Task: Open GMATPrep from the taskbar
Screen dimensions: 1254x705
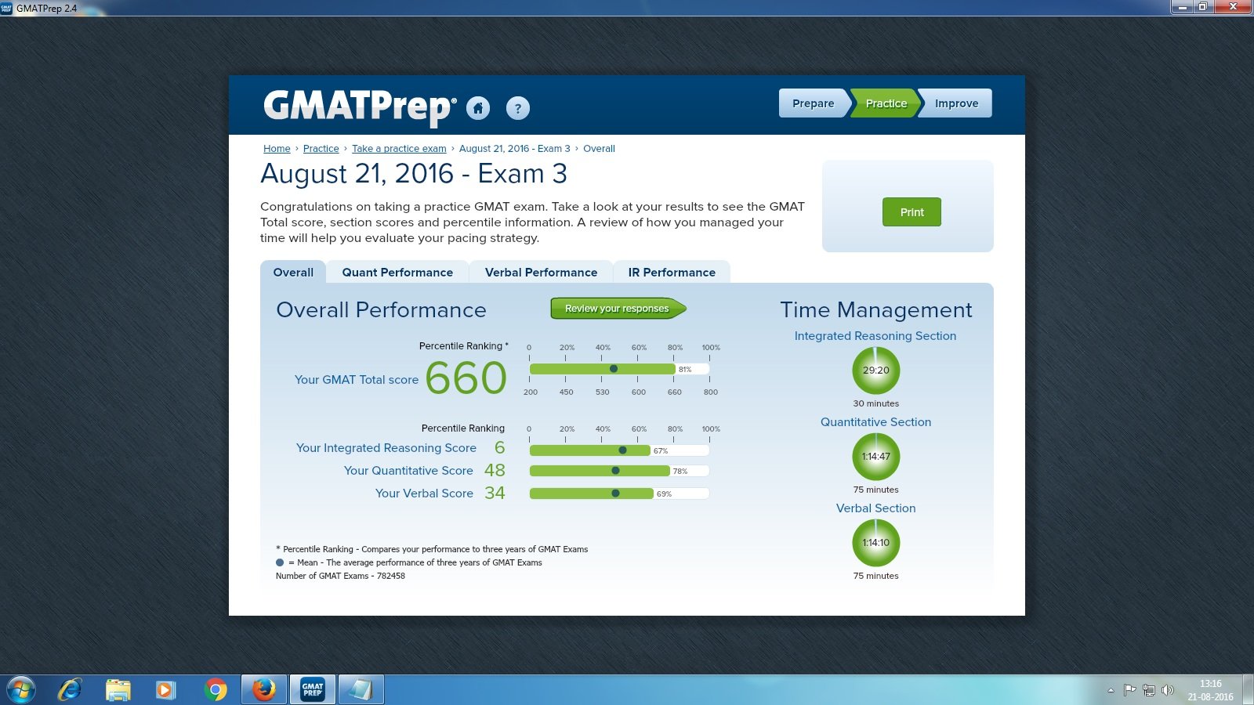Action: pos(311,689)
